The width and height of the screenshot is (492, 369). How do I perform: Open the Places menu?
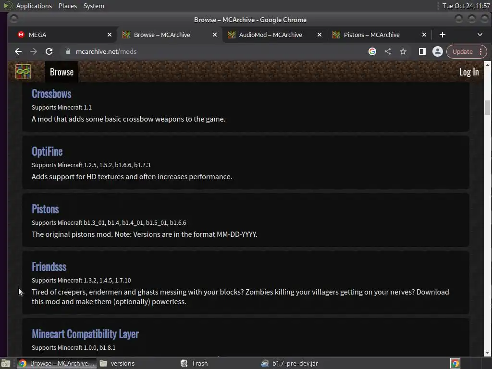point(67,6)
